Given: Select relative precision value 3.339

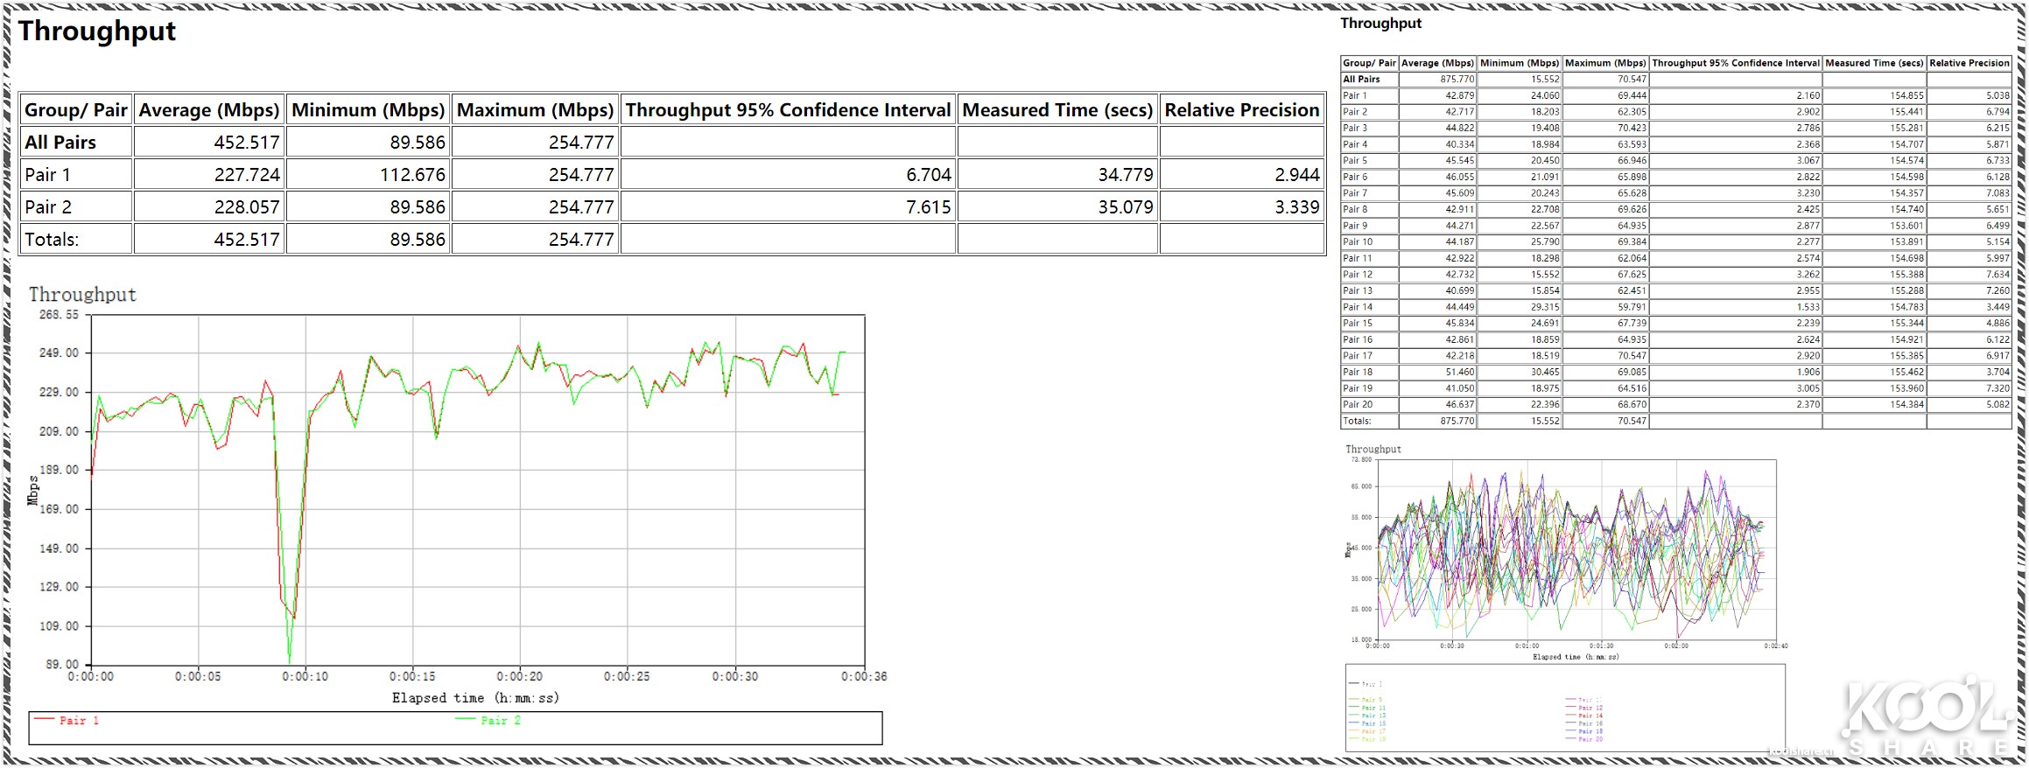Looking at the screenshot, I should pos(1297,207).
